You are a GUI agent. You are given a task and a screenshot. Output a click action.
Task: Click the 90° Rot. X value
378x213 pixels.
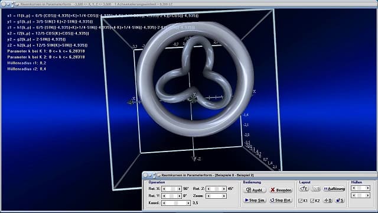[x=185, y=189]
